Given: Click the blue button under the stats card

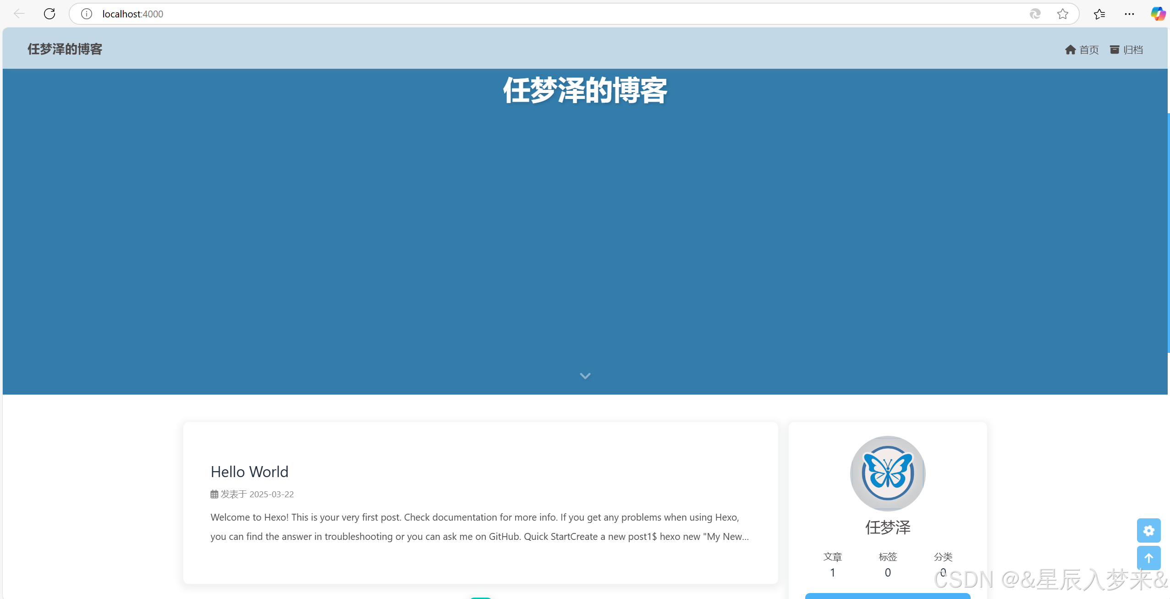Looking at the screenshot, I should click(x=887, y=596).
